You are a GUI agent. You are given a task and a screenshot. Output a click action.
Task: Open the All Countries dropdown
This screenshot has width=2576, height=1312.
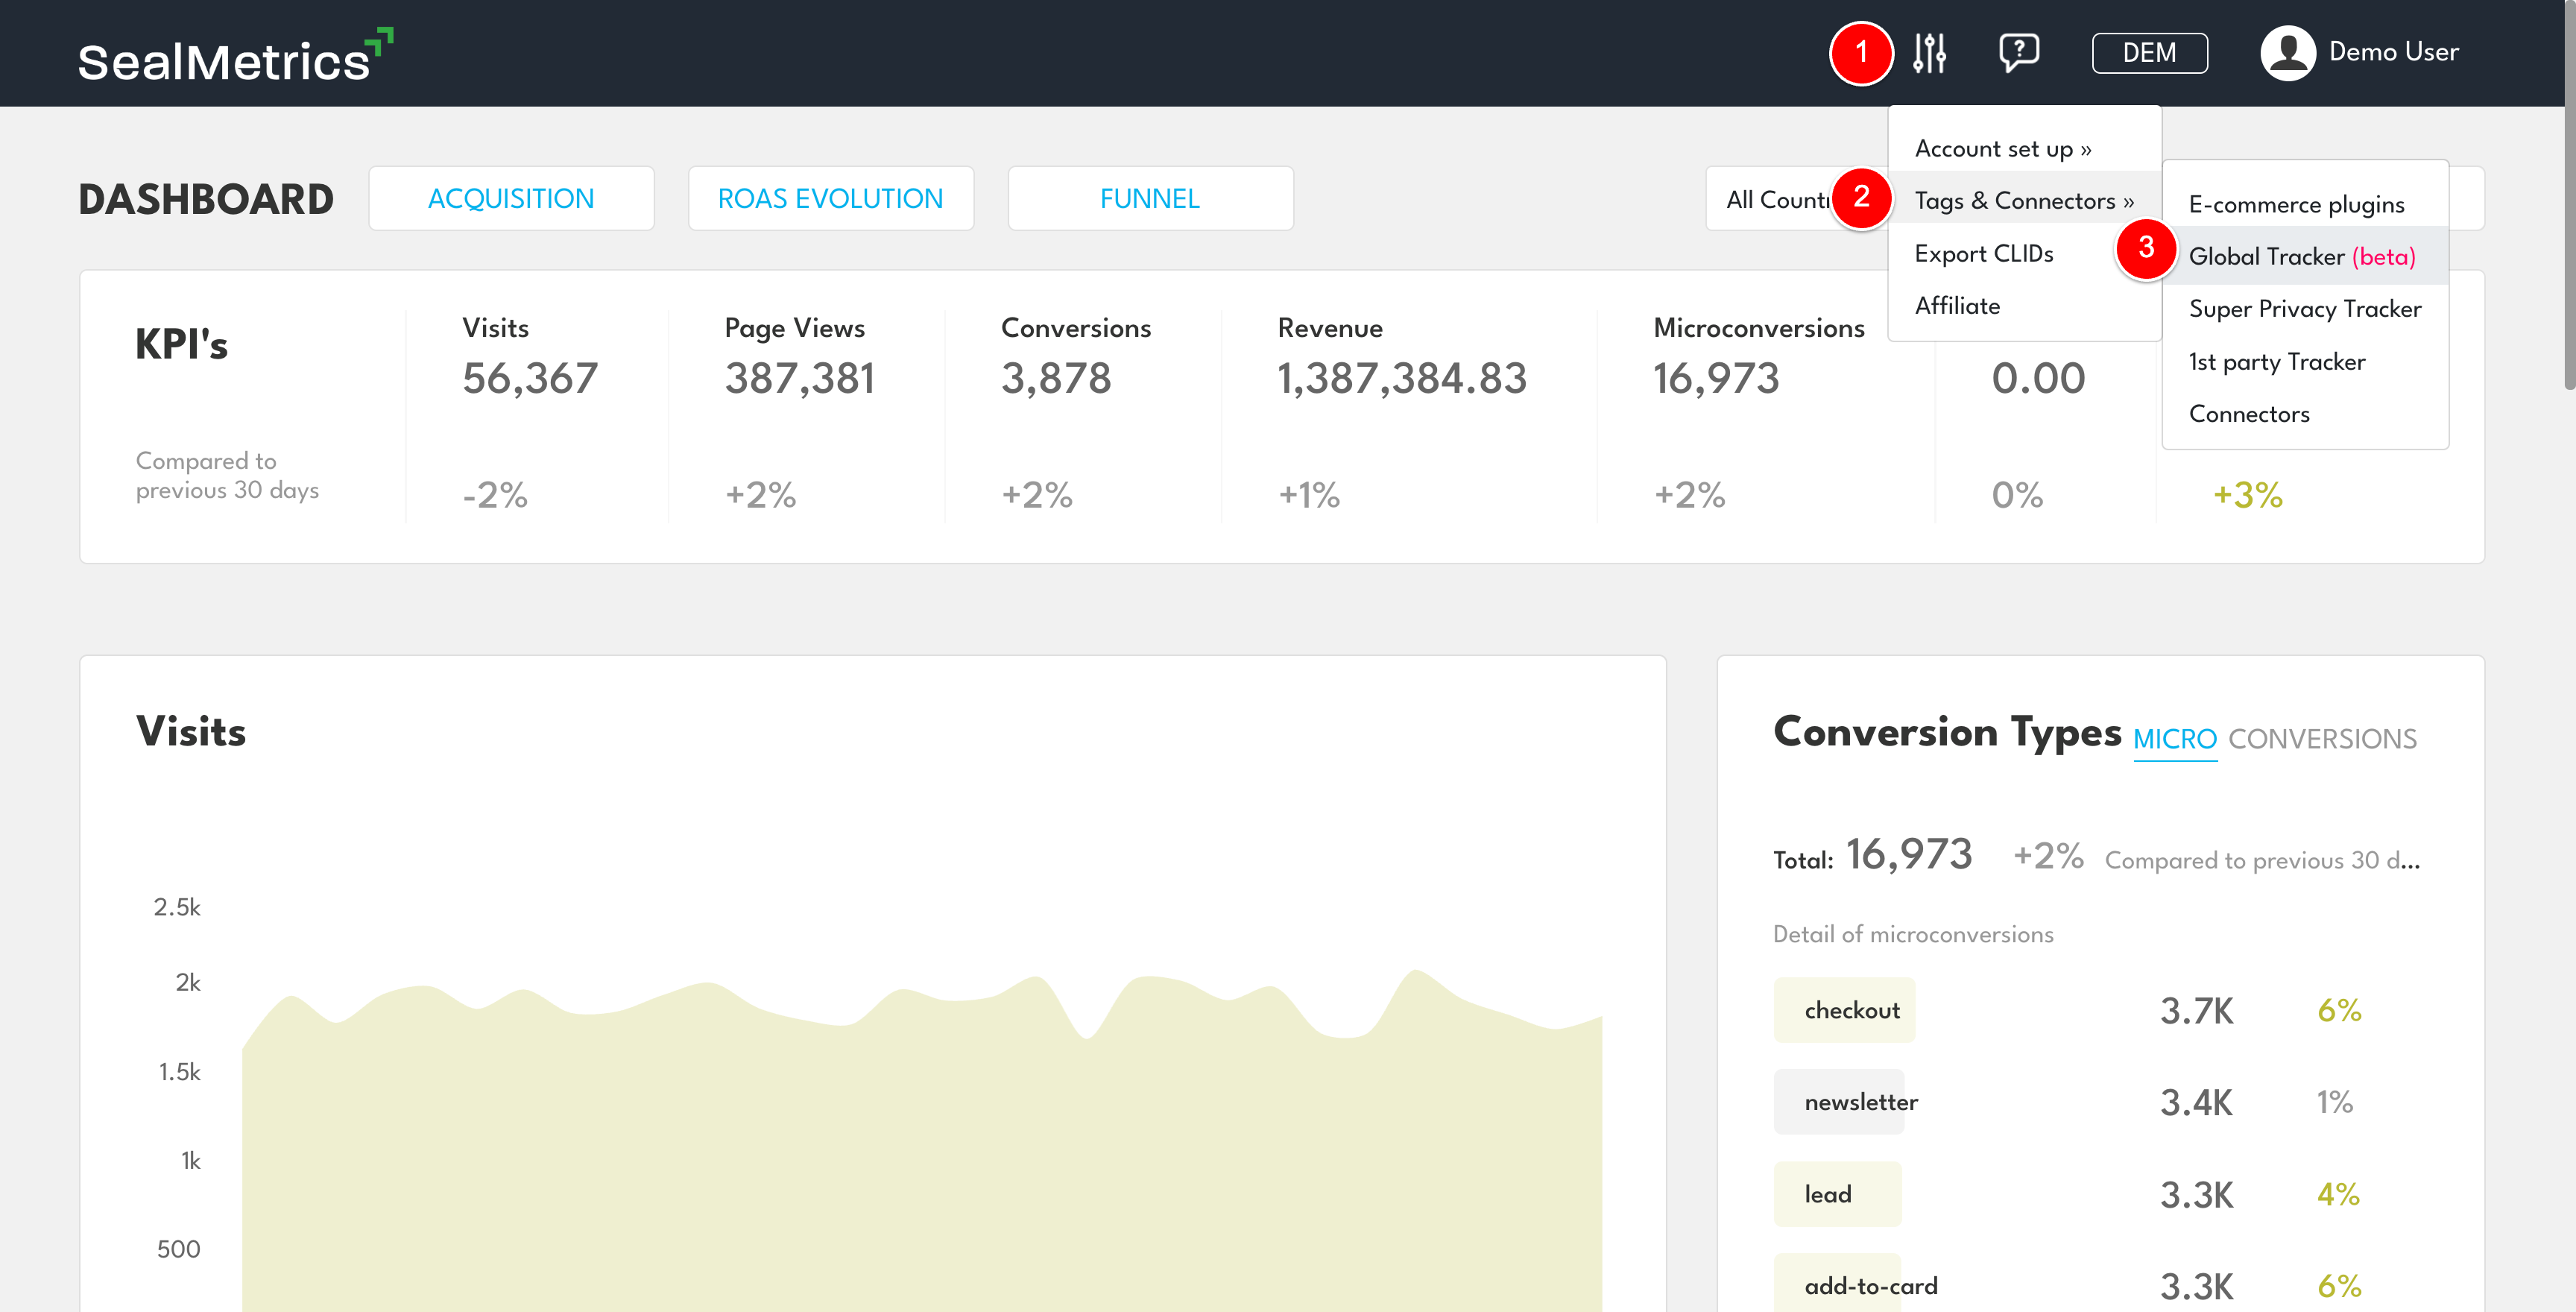[x=1790, y=198]
